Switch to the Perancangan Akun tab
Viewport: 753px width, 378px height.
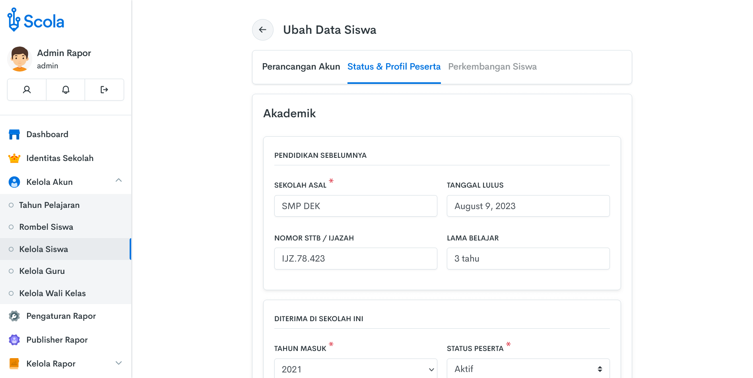301,67
